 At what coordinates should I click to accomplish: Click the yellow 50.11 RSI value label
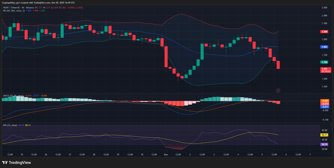click(324, 134)
